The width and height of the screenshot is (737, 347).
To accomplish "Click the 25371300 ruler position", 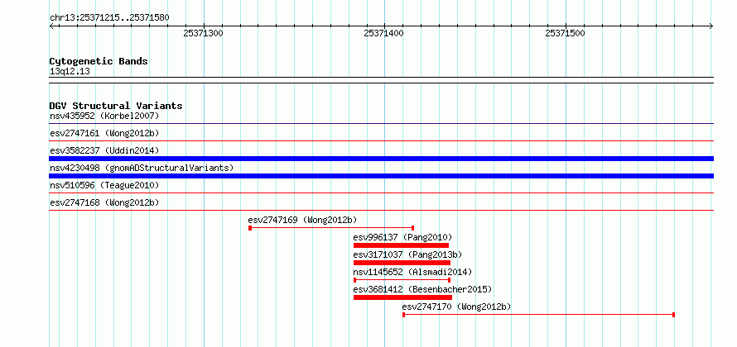I will [x=203, y=33].
